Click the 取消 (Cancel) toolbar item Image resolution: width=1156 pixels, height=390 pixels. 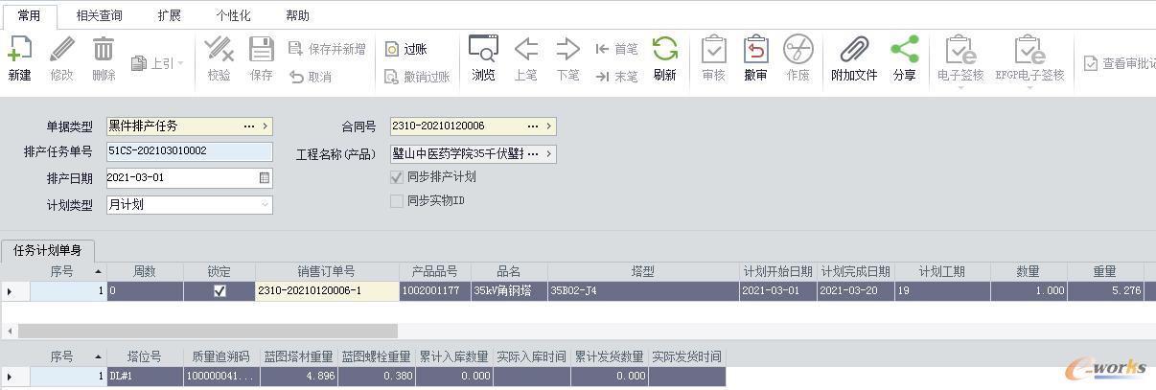click(311, 77)
